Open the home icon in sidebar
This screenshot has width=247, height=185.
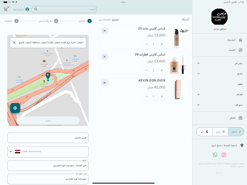point(240,40)
